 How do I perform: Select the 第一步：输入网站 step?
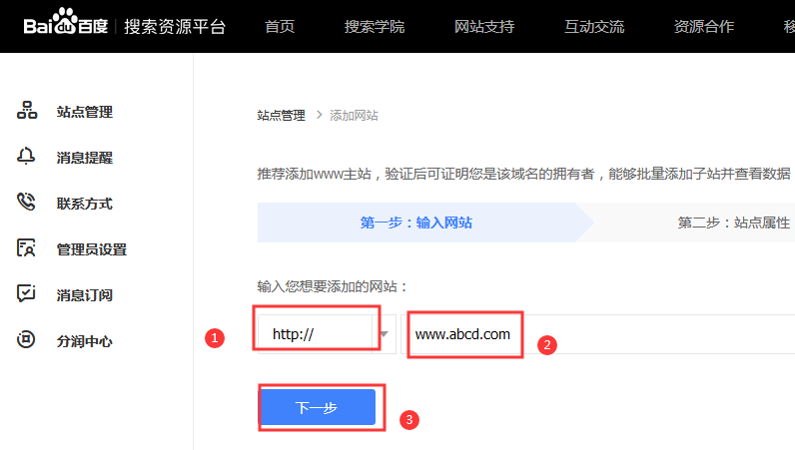pos(415,223)
